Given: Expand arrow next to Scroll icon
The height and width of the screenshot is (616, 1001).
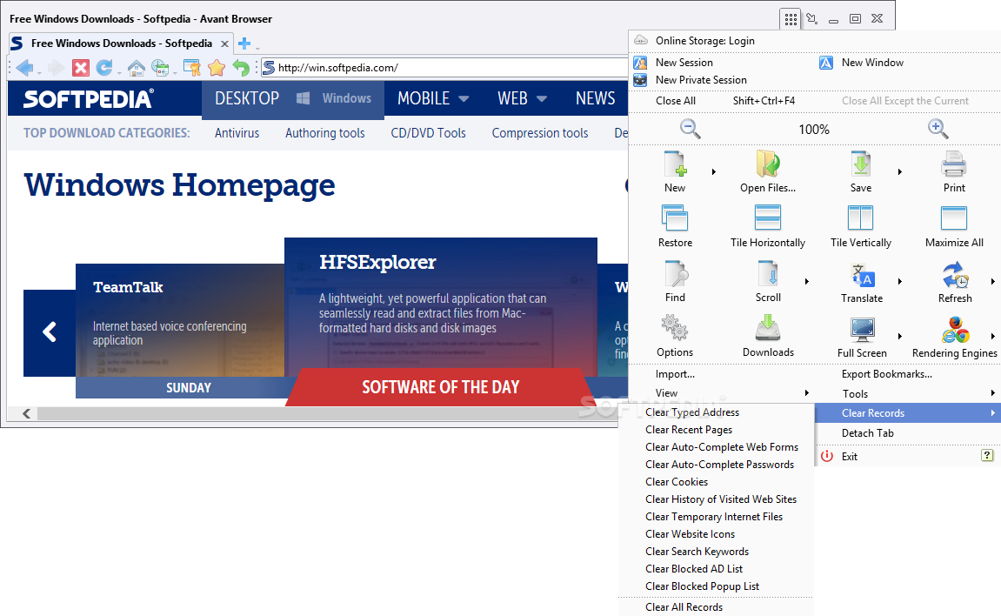Looking at the screenshot, I should [x=807, y=282].
